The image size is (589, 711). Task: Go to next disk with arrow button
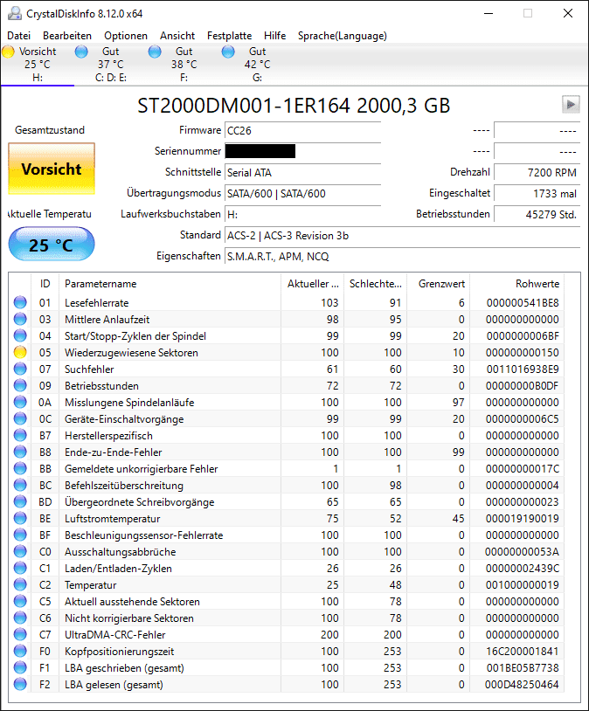coord(571,105)
